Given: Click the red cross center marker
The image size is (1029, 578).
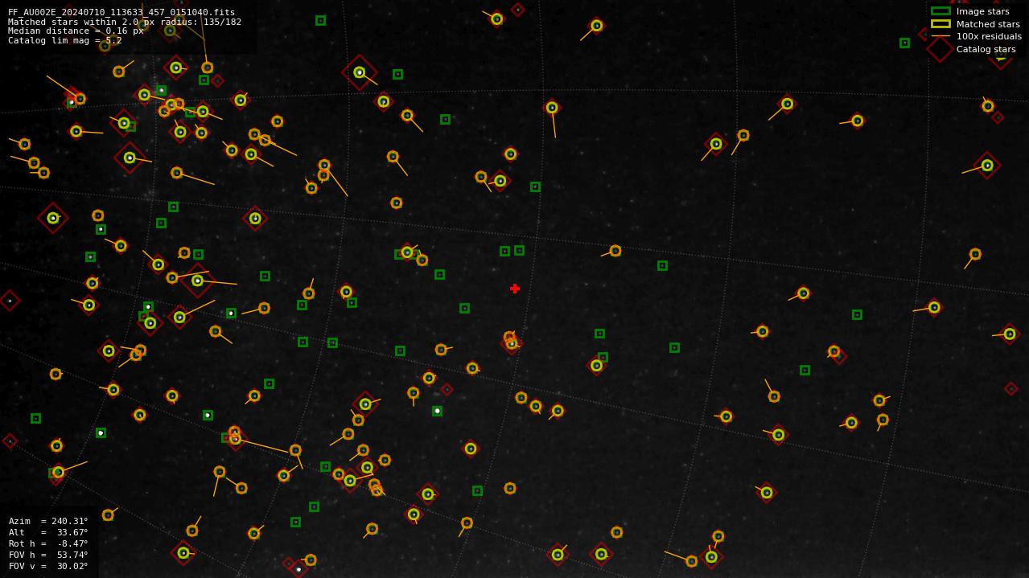Looking at the screenshot, I should 515,289.
